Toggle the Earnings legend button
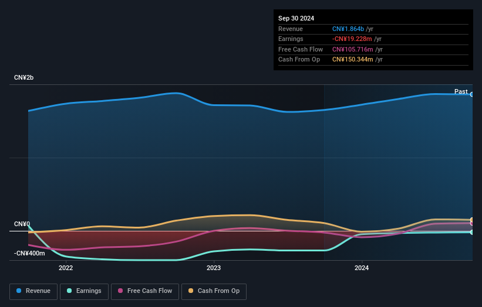Image resolution: width=482 pixels, height=307 pixels. pyautogui.click(x=84, y=291)
